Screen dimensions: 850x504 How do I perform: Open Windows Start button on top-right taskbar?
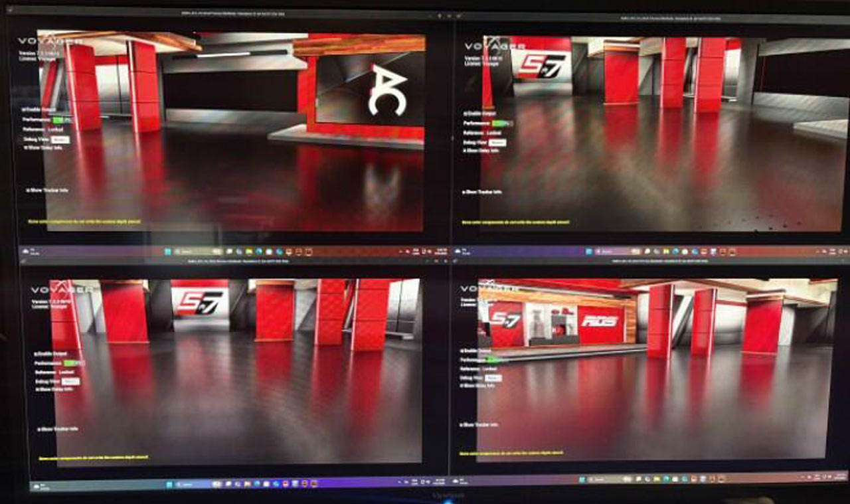[x=589, y=251]
